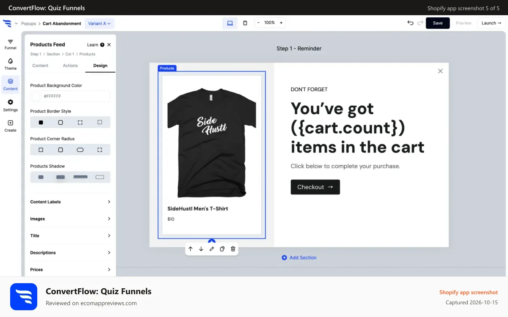Switch to desktop preview mode
Screen dimensions: 508x317
coord(230,23)
